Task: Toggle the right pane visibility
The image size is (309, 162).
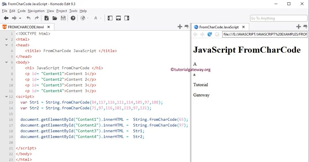Action: tap(127, 18)
